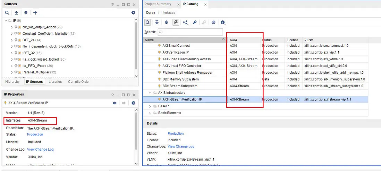This screenshot has height=171, width=381.
Task: Click Customize IP wrench icon in IP Catalog
Action: [195, 22]
